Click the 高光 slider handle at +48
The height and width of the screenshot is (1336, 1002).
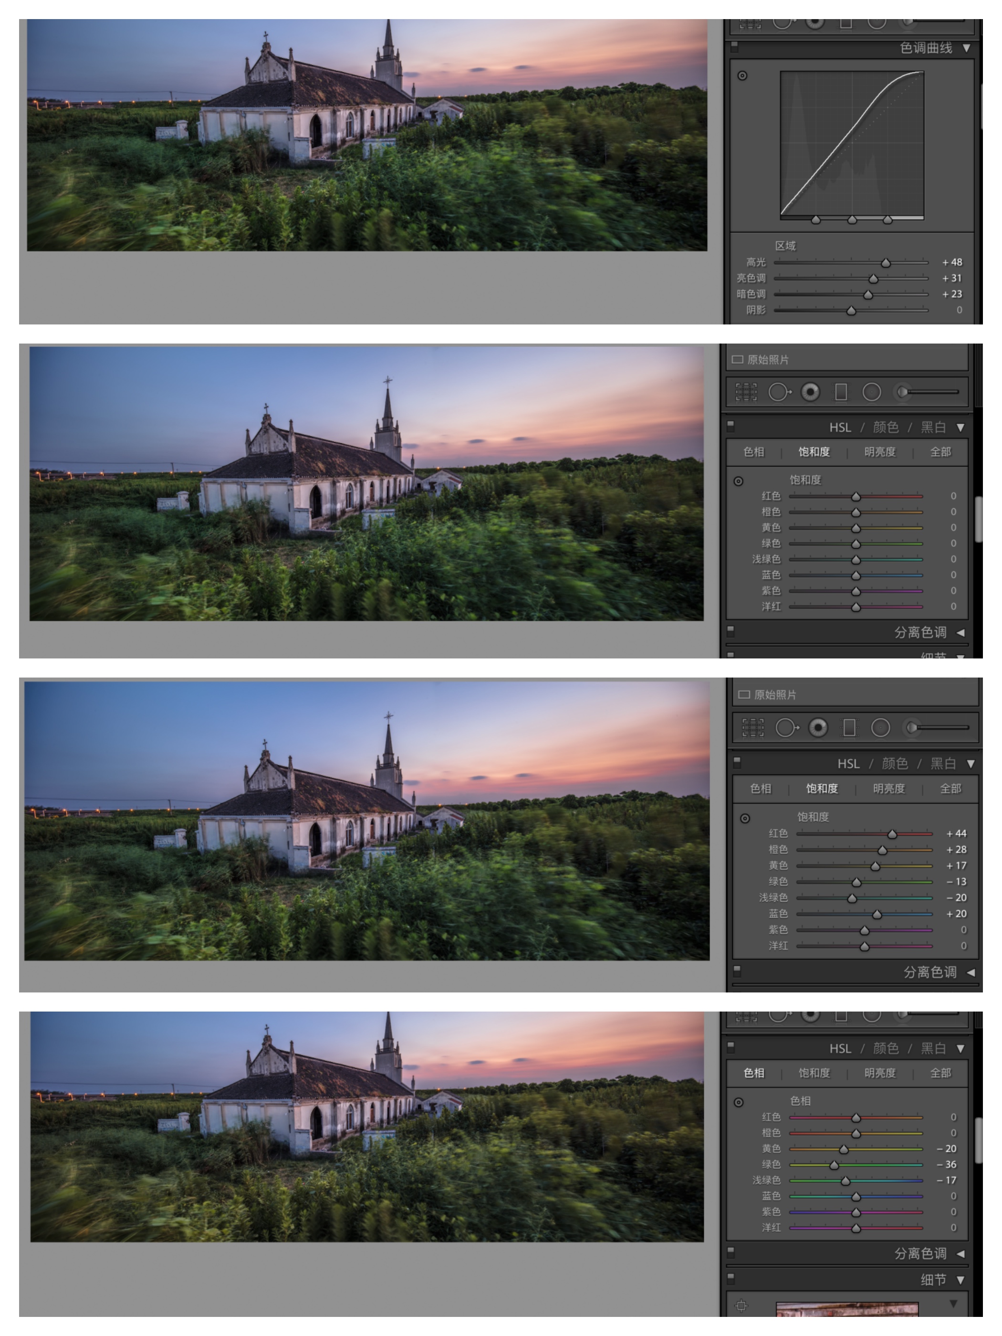click(x=886, y=263)
